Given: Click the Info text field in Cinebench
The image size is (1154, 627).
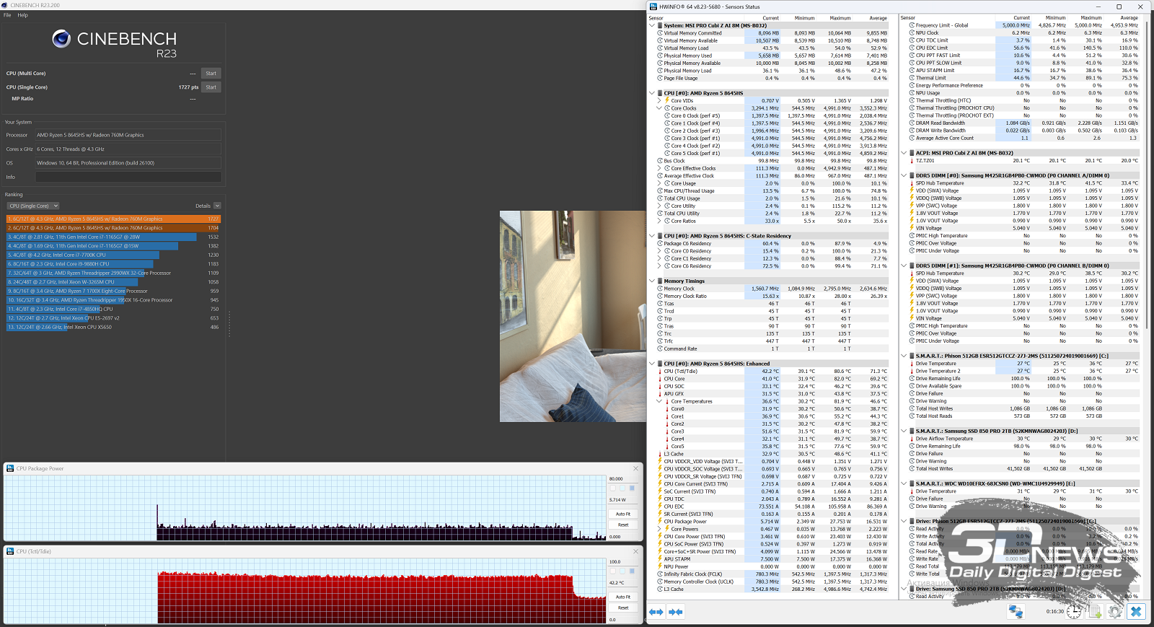Looking at the screenshot, I should [x=128, y=177].
